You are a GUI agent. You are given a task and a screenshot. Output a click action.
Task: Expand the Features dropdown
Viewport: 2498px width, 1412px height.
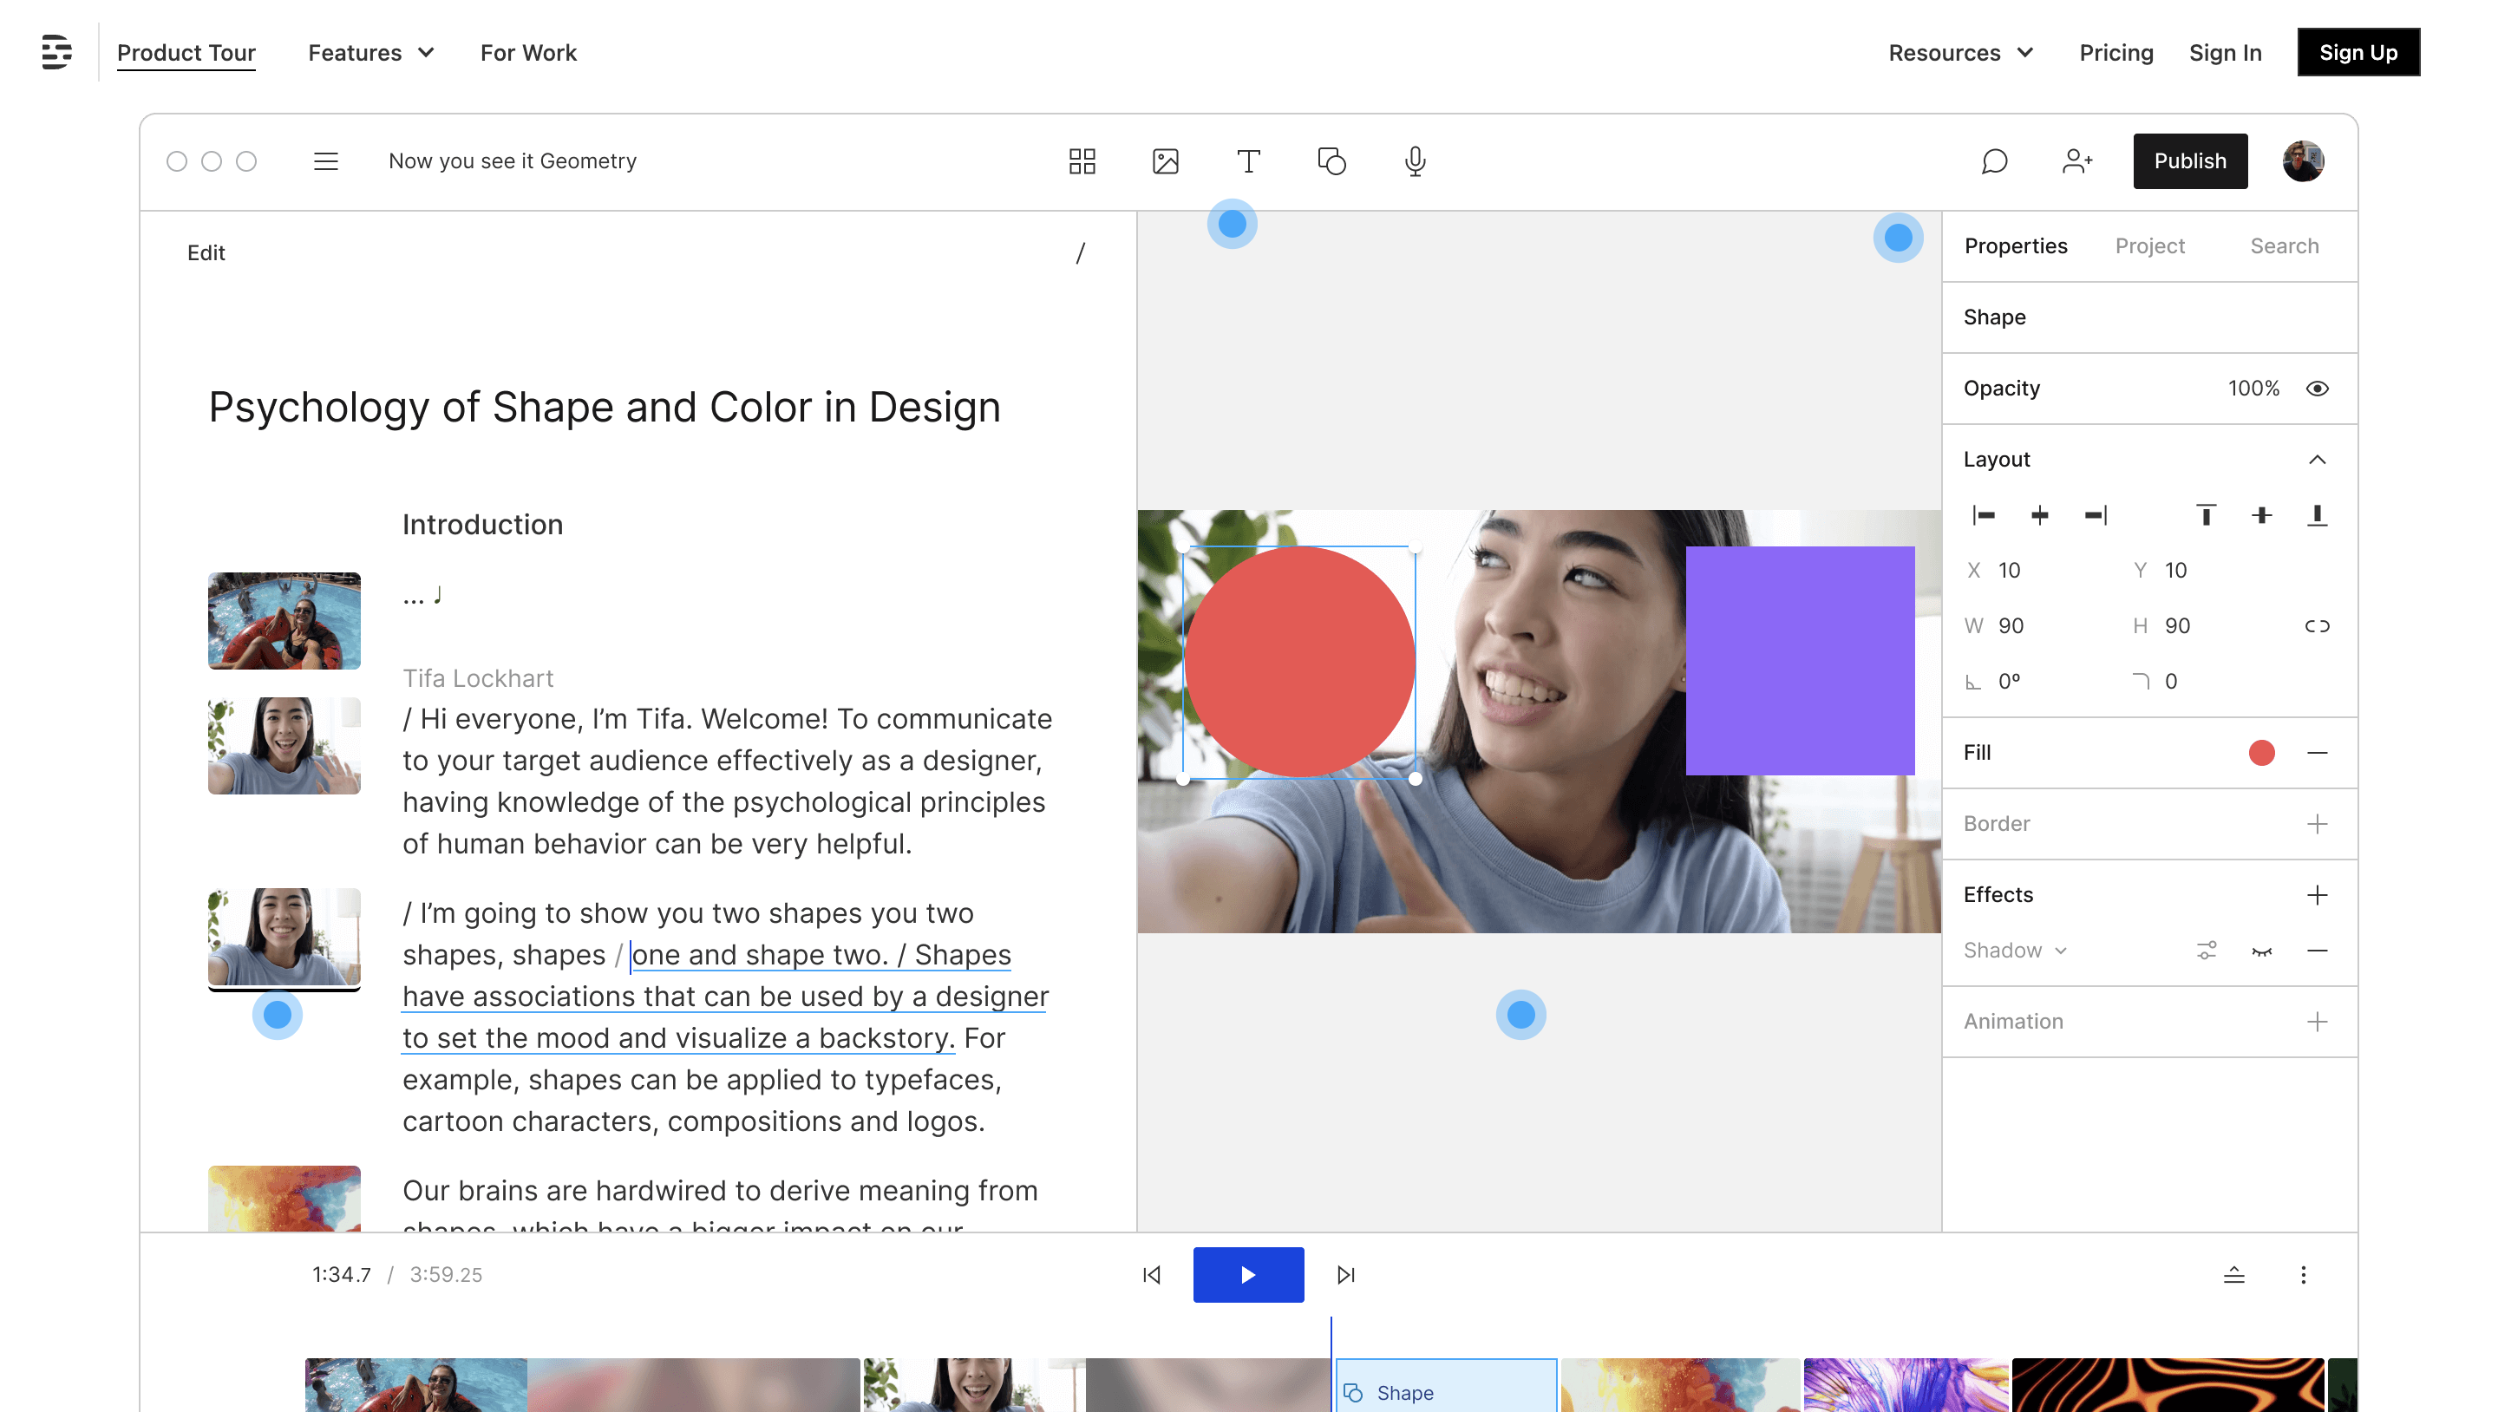(x=370, y=52)
